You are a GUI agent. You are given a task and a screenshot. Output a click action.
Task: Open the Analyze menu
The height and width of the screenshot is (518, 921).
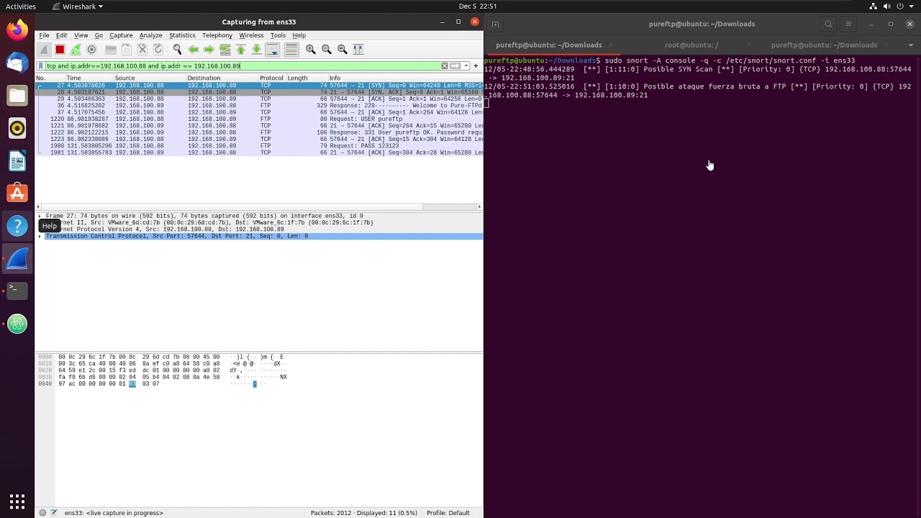[150, 35]
